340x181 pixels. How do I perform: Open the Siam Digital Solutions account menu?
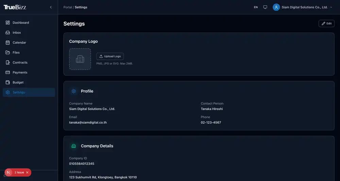(x=303, y=7)
